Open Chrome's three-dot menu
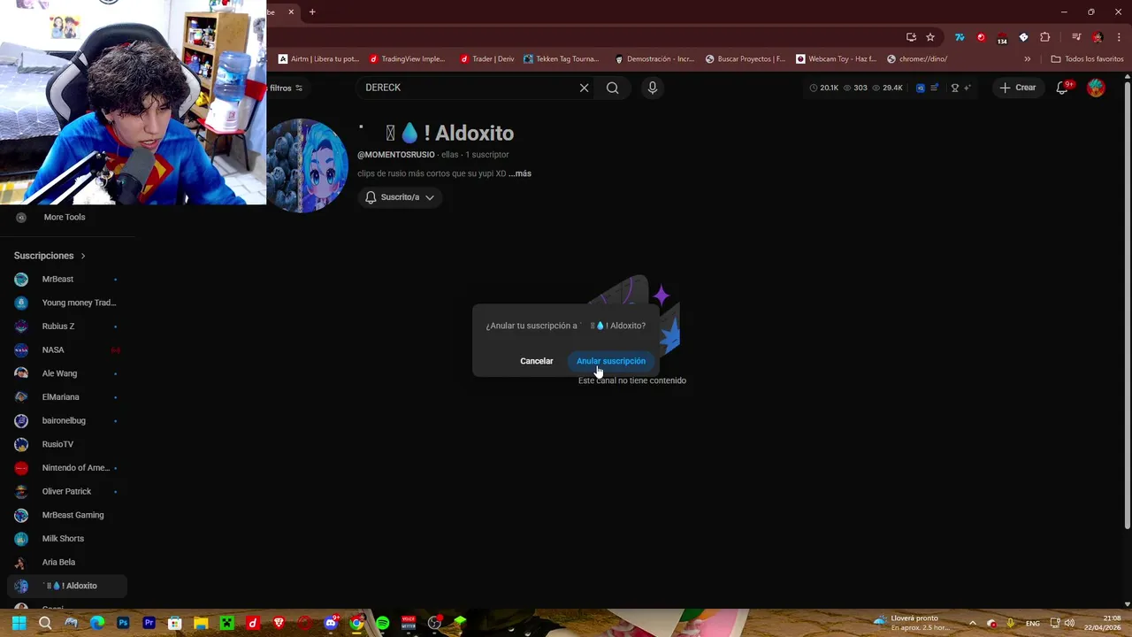This screenshot has width=1132, height=637. pos(1119,37)
